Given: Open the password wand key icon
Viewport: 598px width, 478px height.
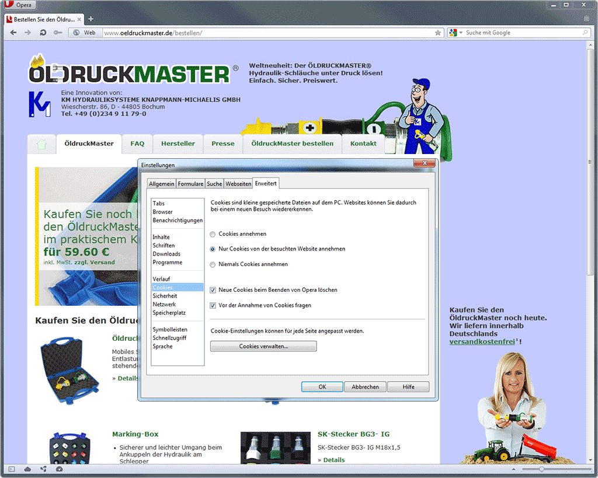Looking at the screenshot, I should click(58, 33).
